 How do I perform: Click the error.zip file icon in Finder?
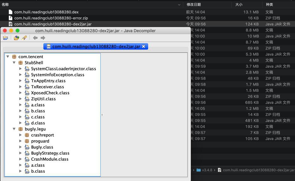(10, 18)
